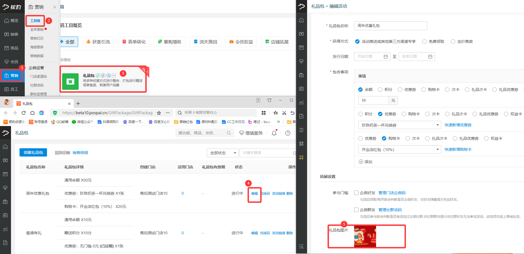The image size is (524, 254).
Task: Switch to the 获客引流 category tab
Action: (98, 42)
